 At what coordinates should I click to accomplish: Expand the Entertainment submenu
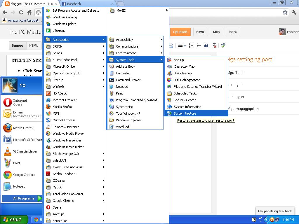(x=135, y=53)
